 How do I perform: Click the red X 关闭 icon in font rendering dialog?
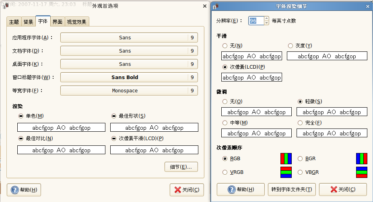click(x=334, y=190)
